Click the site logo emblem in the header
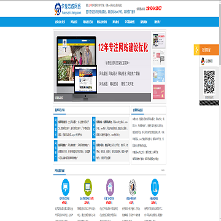The width and height of the screenshot is (221, 221). tap(57, 9)
